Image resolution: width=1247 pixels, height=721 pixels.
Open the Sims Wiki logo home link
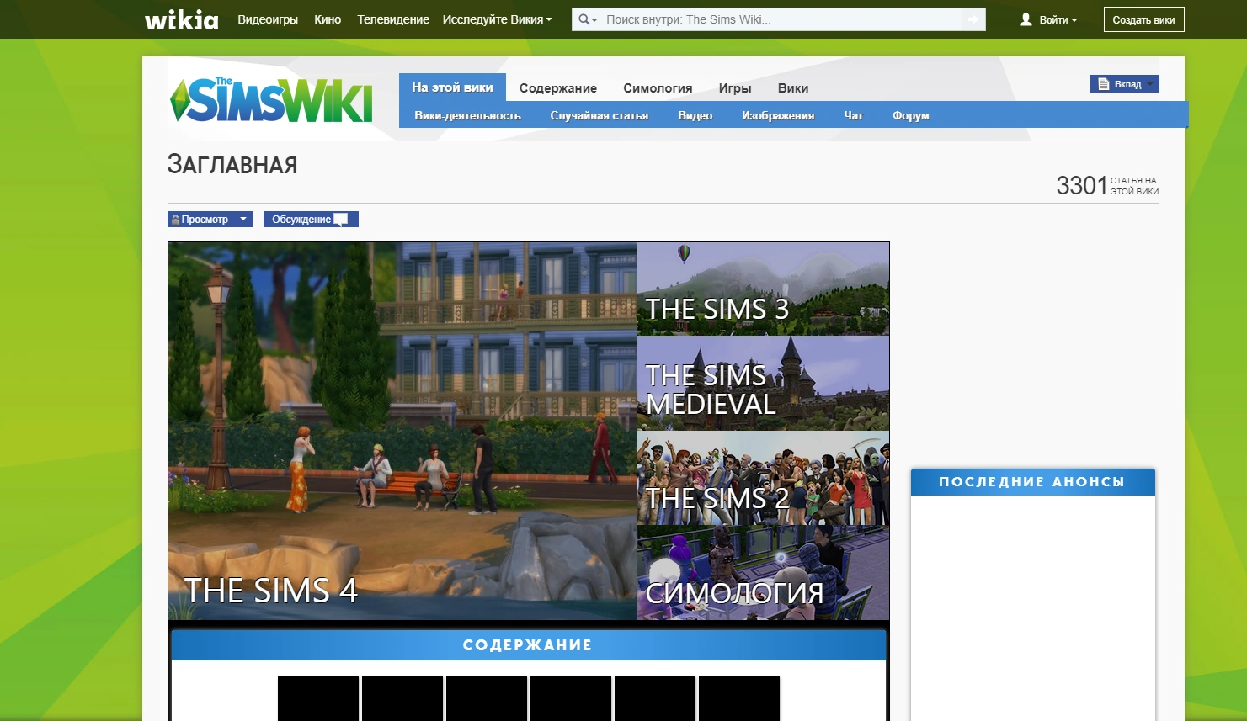tap(271, 99)
